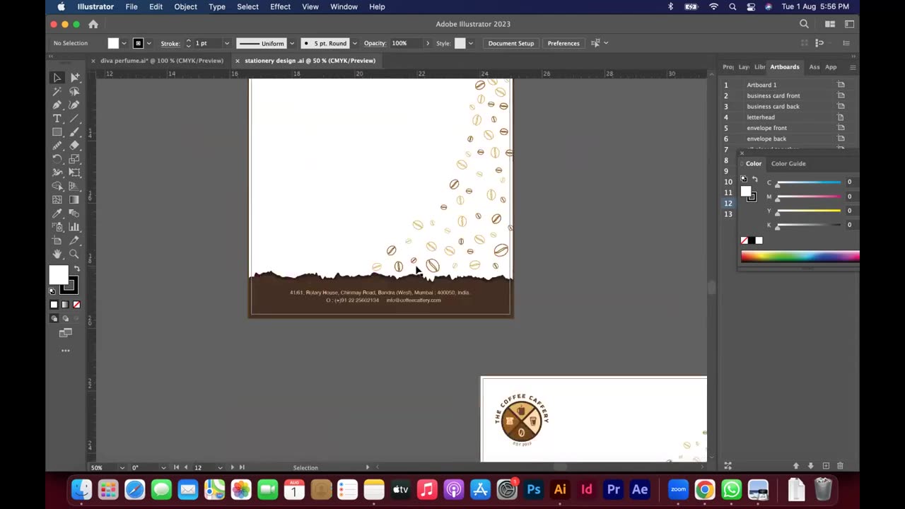Pick a color from the color spectrum bar
The width and height of the screenshot is (905, 509).
coord(800,257)
